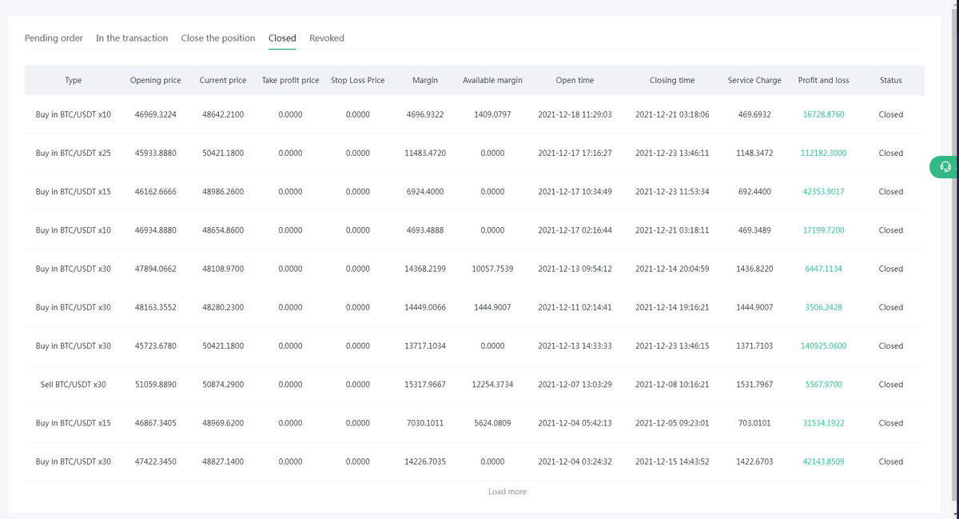Viewport: 959px width, 519px height.
Task: Click available margin 12254.3734
Action: pyautogui.click(x=492, y=385)
